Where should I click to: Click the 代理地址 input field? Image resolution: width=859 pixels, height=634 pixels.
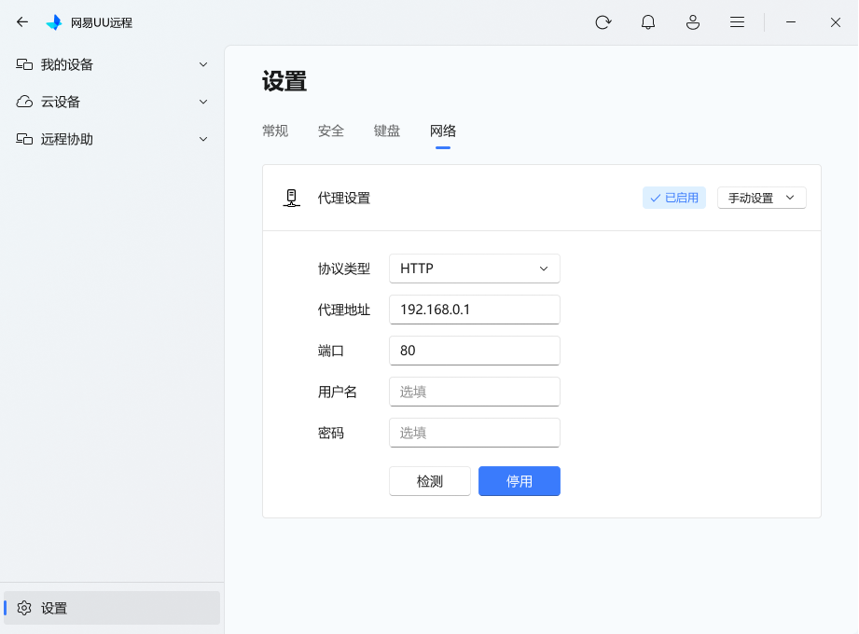475,310
